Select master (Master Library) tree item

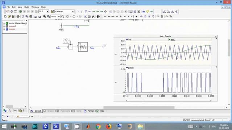click(x=18, y=23)
